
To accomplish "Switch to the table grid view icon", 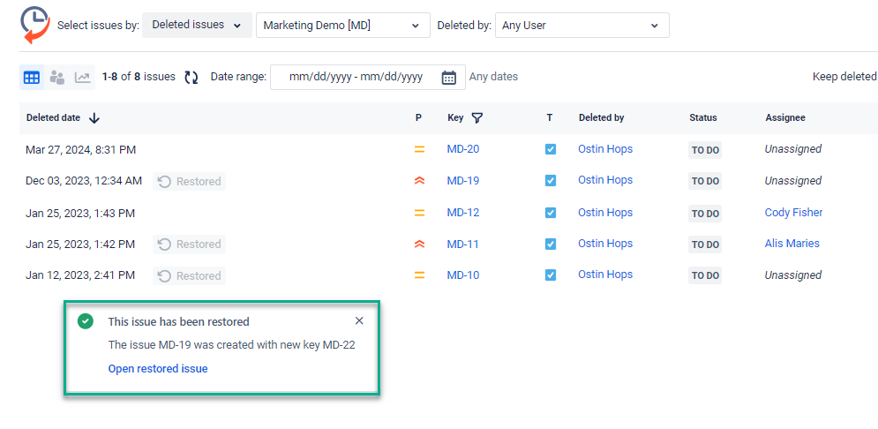I will pos(32,78).
